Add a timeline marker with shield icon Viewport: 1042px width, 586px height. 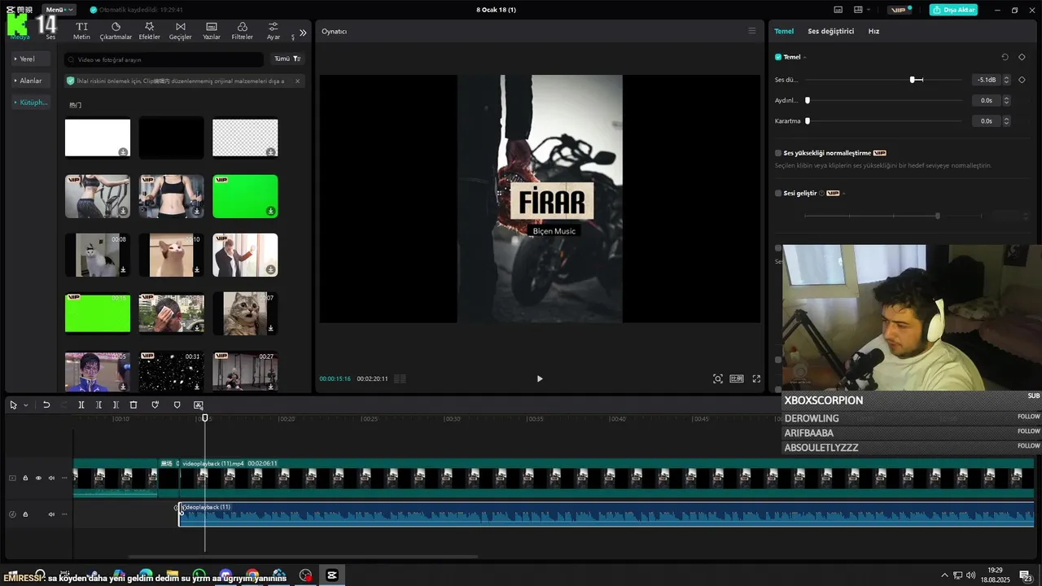(177, 405)
